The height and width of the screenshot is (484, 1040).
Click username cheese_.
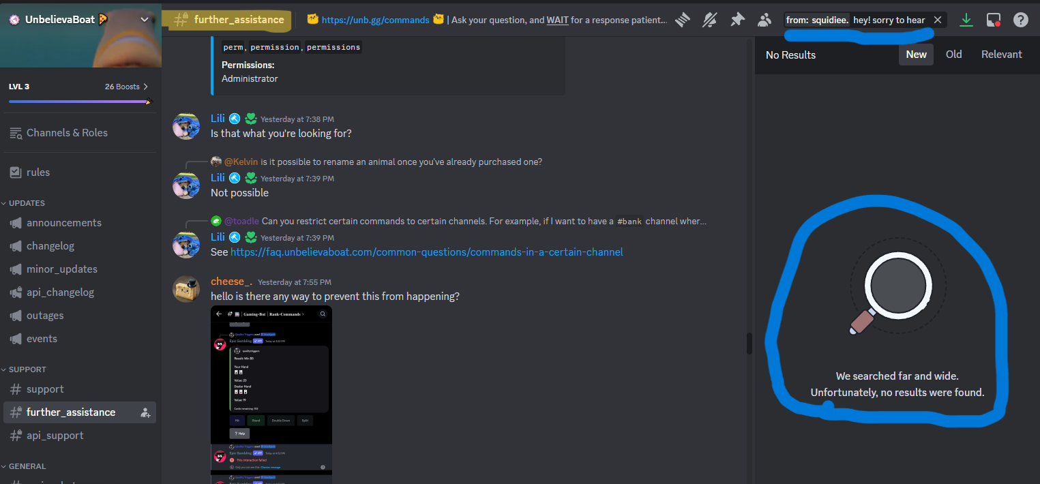pyautogui.click(x=231, y=282)
